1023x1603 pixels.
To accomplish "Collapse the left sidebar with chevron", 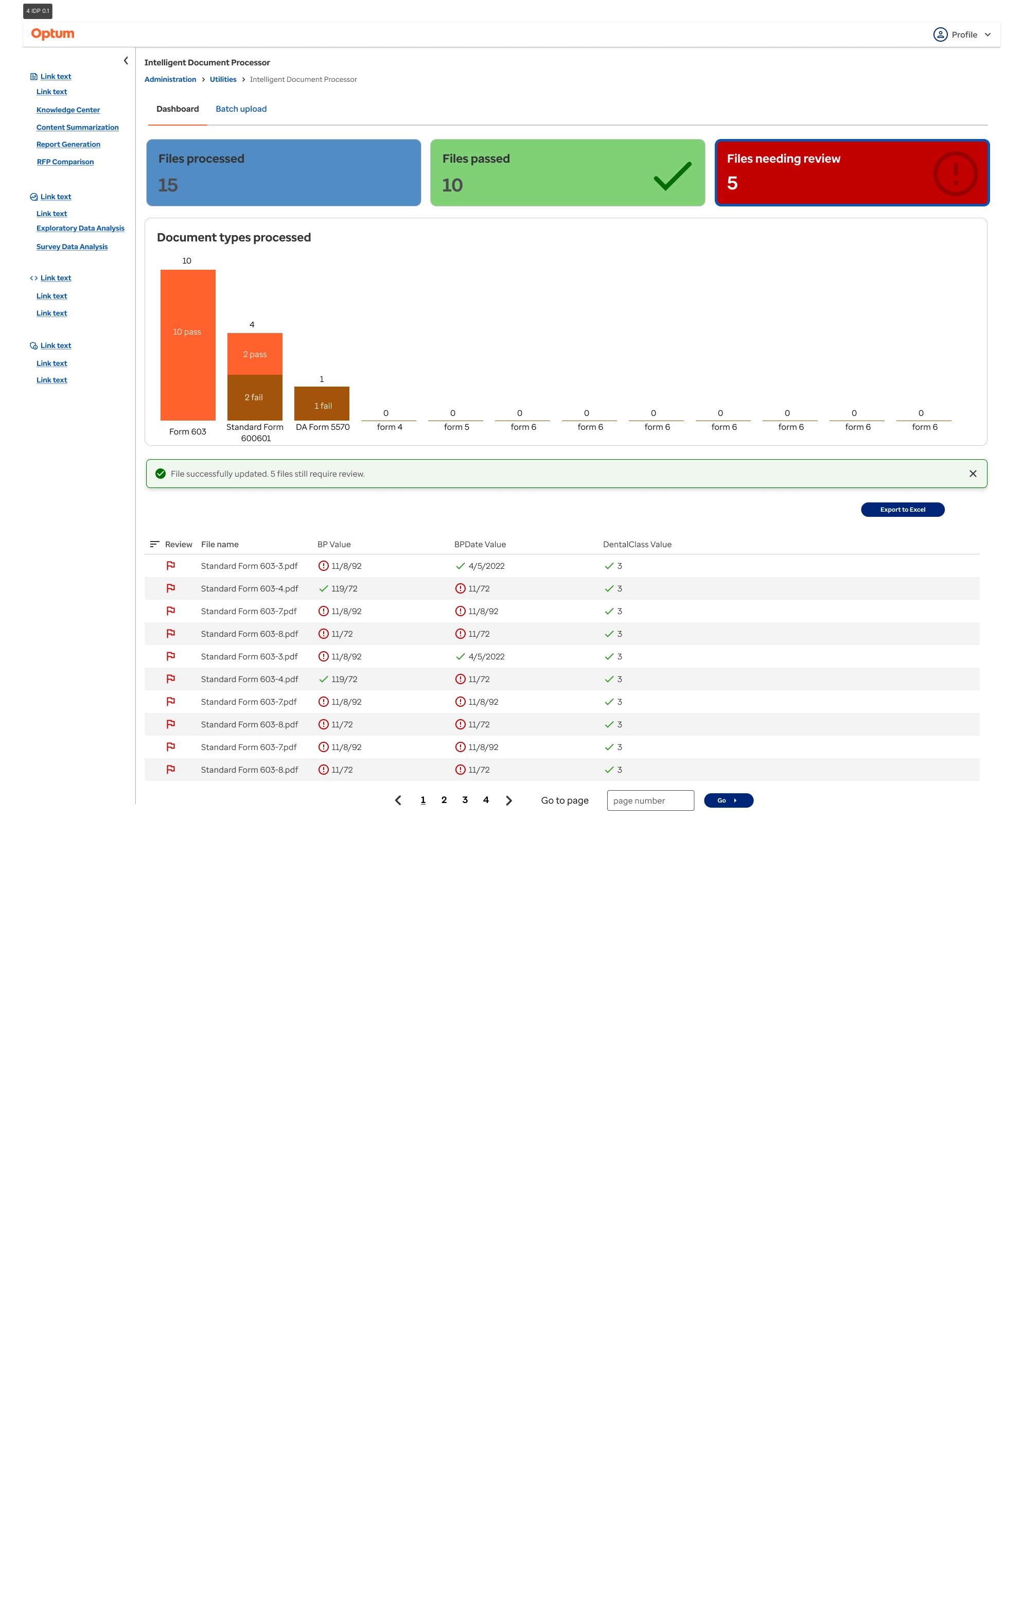I will [126, 61].
